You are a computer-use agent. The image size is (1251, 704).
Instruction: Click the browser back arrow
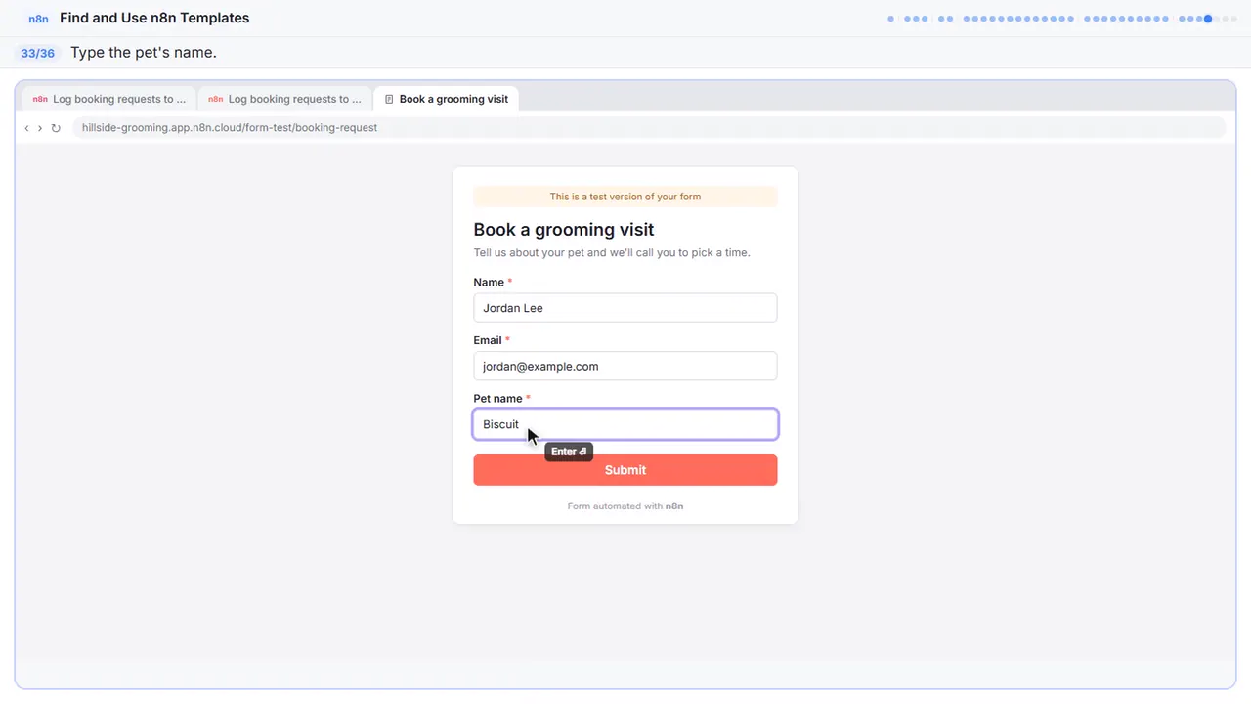tap(26, 128)
